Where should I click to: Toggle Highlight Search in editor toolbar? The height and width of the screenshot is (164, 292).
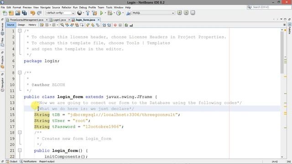click(x=77, y=25)
